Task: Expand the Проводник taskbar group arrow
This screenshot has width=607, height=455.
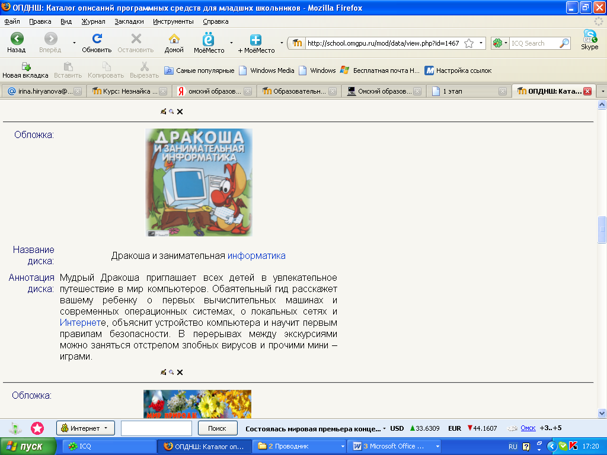Action: 343,447
